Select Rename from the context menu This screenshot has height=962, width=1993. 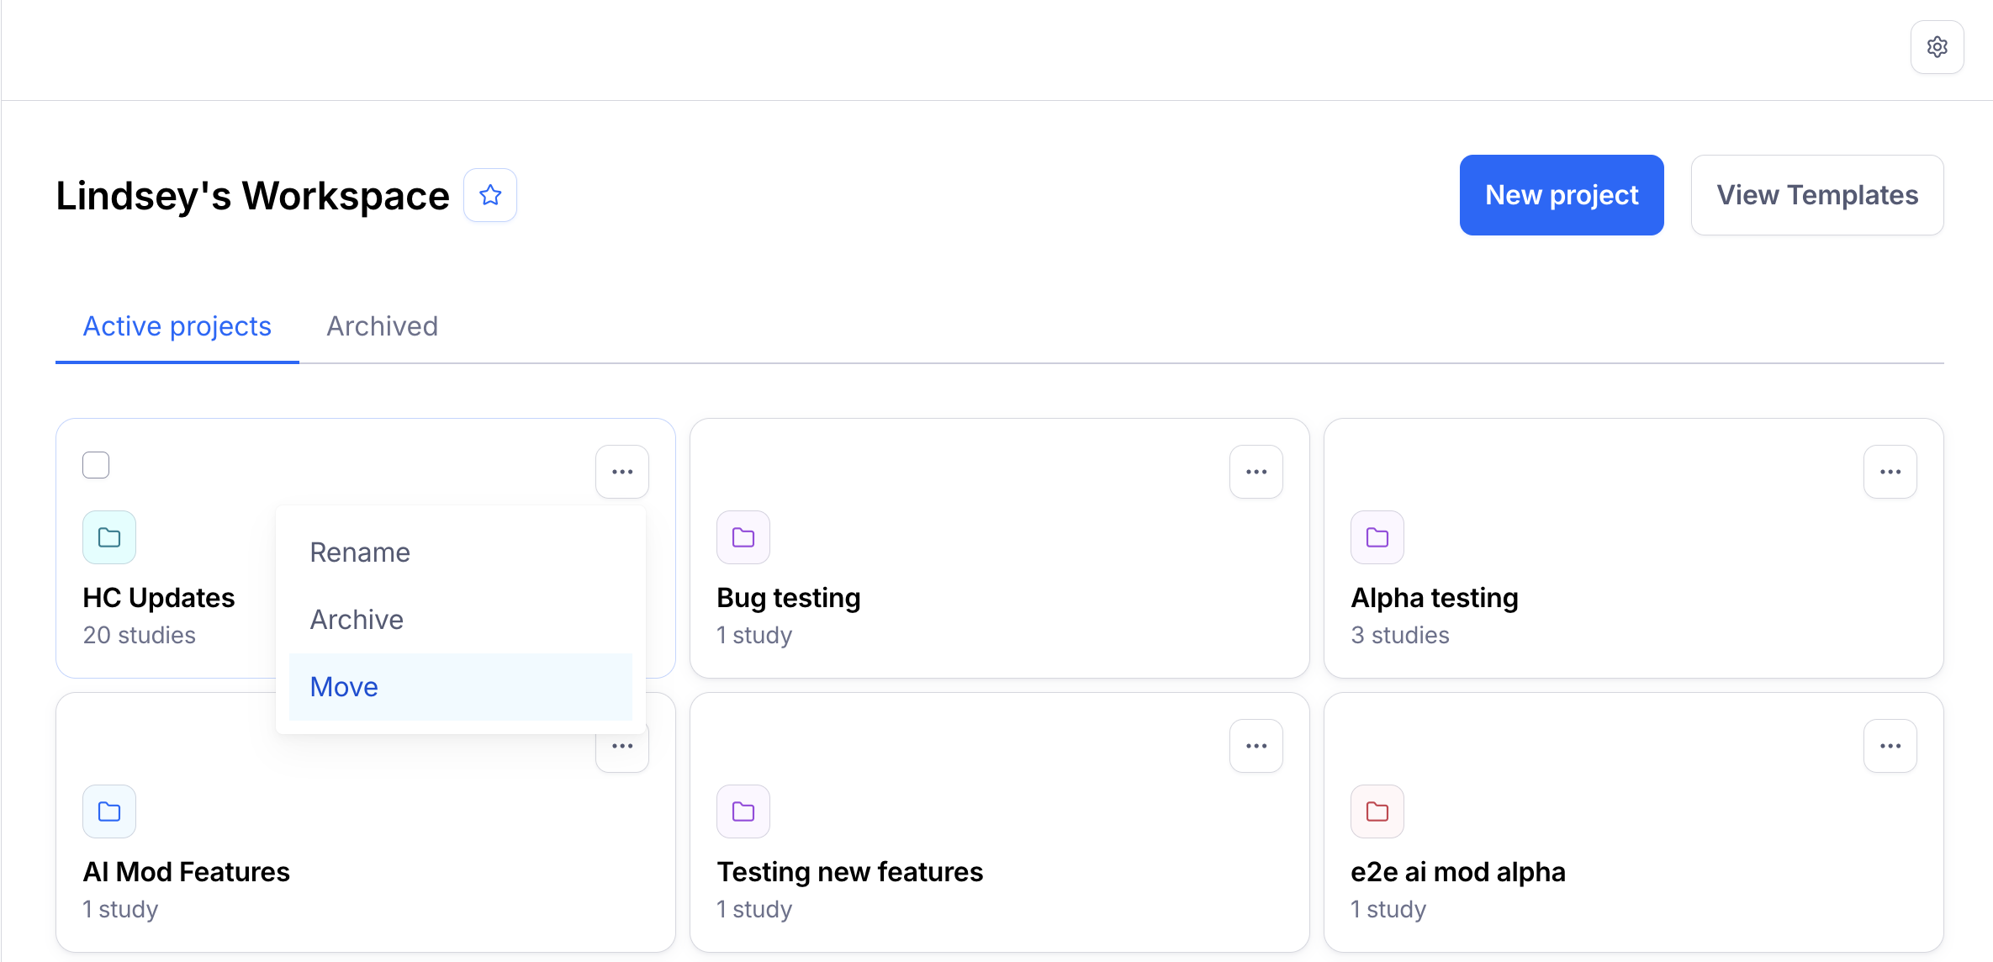click(360, 552)
